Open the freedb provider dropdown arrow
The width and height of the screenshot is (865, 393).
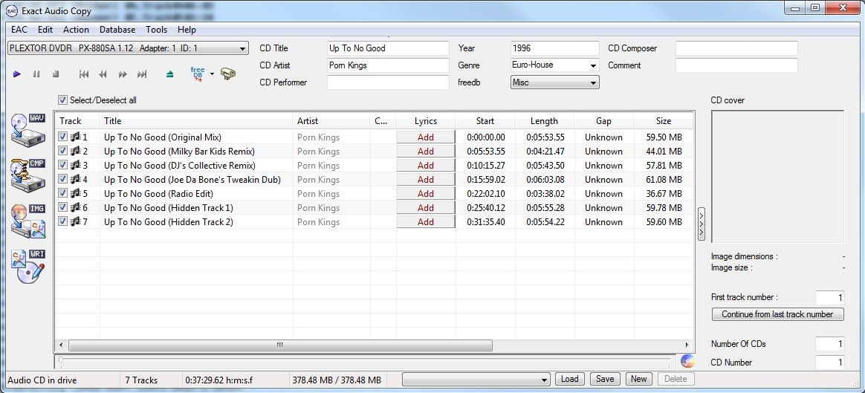coord(212,74)
